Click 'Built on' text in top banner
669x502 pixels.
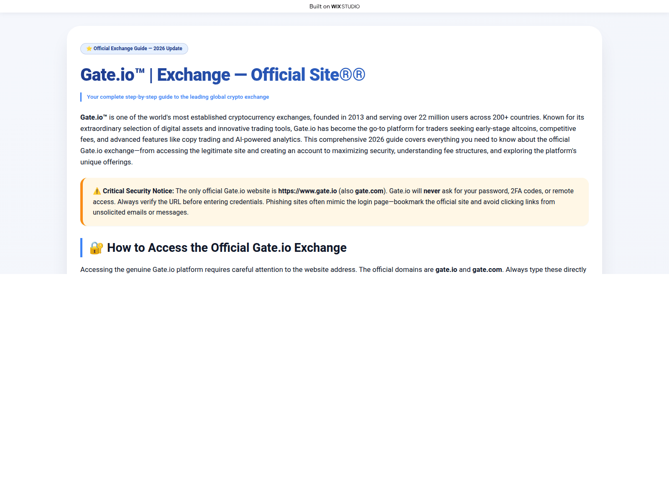[x=319, y=6]
